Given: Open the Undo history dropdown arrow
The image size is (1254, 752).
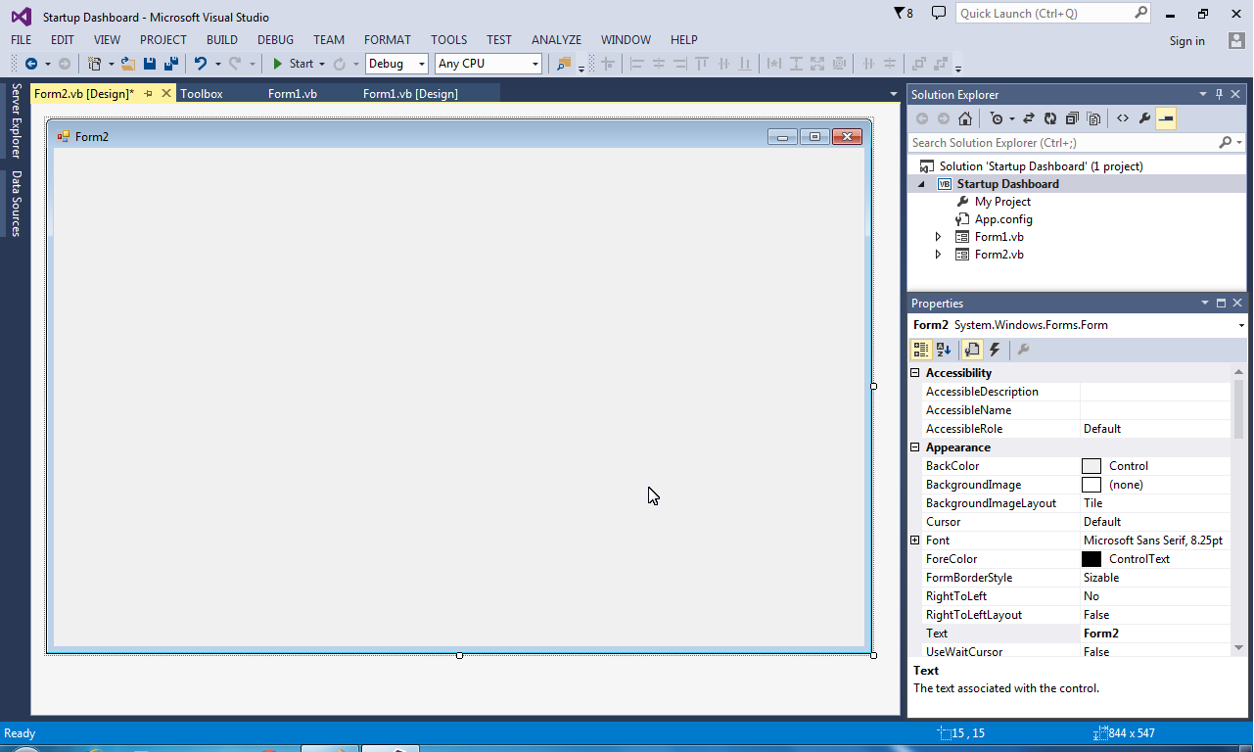Looking at the screenshot, I should [217, 65].
